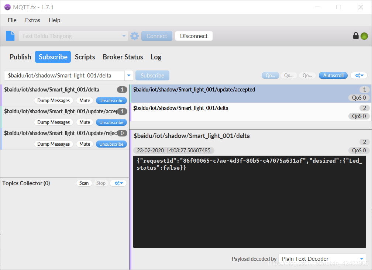
Task: Unsubscribe from the delta topic
Action: click(x=111, y=100)
